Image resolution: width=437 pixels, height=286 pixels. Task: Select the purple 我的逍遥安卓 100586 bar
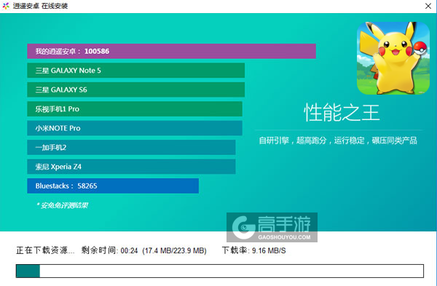tap(171, 51)
